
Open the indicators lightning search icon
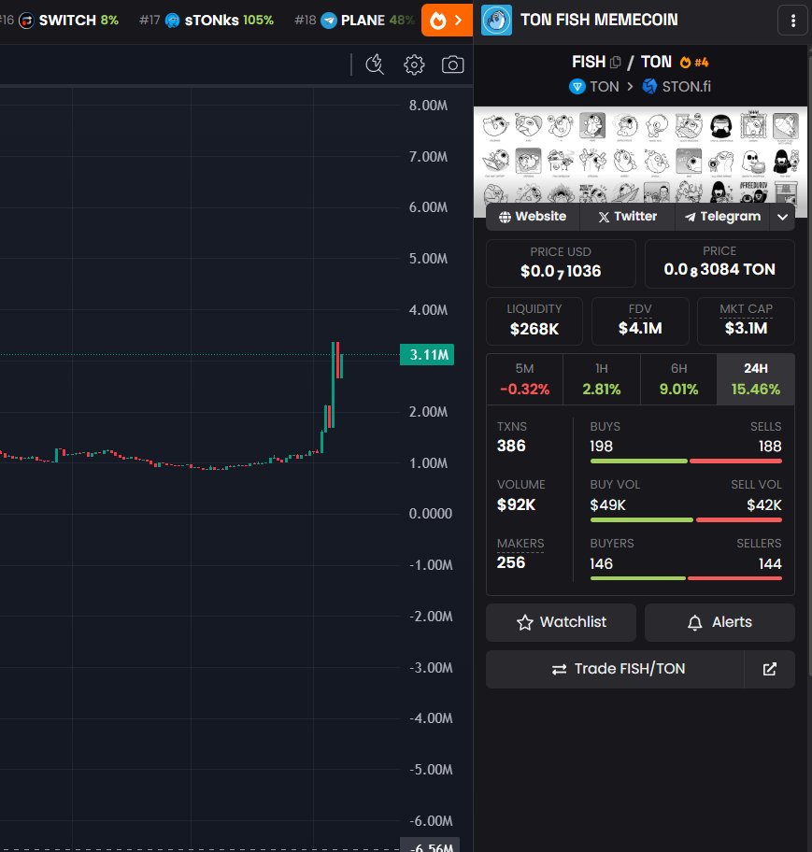375,64
